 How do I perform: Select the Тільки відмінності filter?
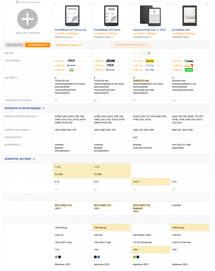tap(38, 45)
